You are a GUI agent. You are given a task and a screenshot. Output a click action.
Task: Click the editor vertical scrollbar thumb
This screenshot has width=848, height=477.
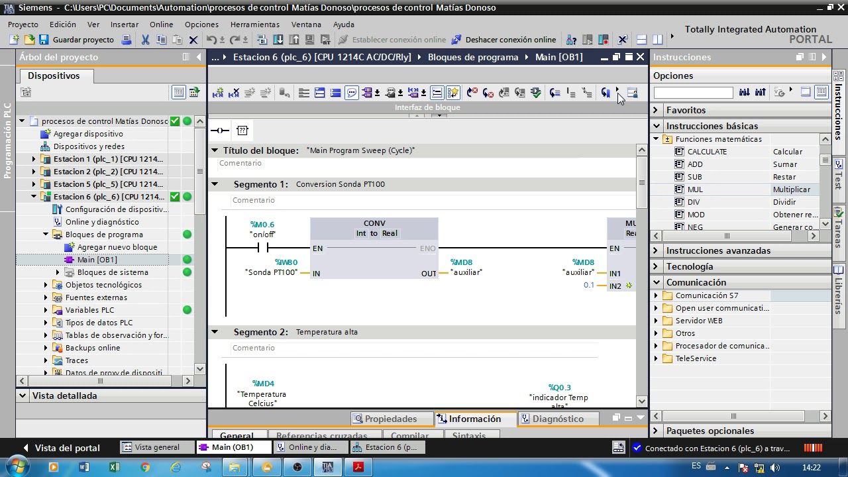(x=641, y=182)
